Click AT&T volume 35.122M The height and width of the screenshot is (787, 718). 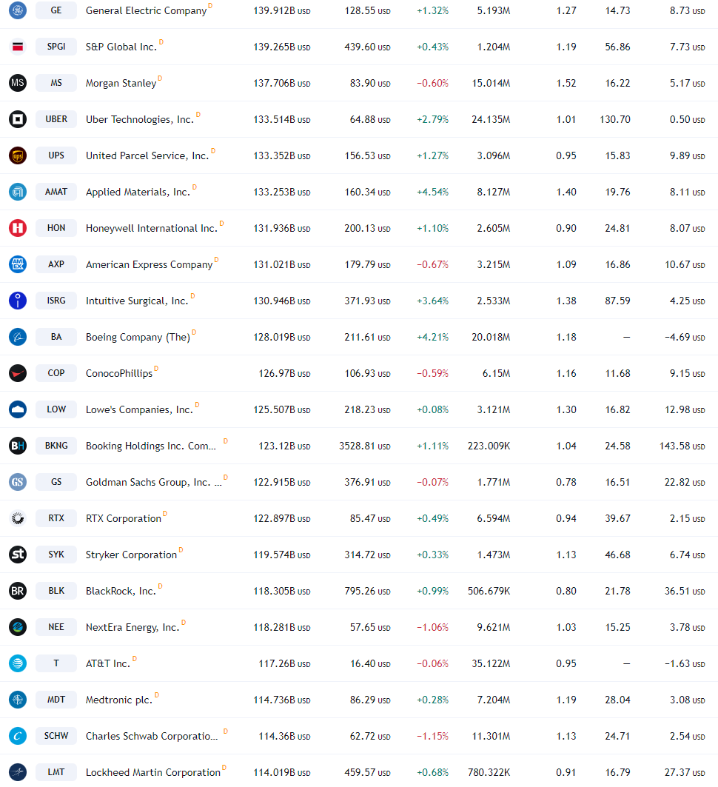(491, 663)
